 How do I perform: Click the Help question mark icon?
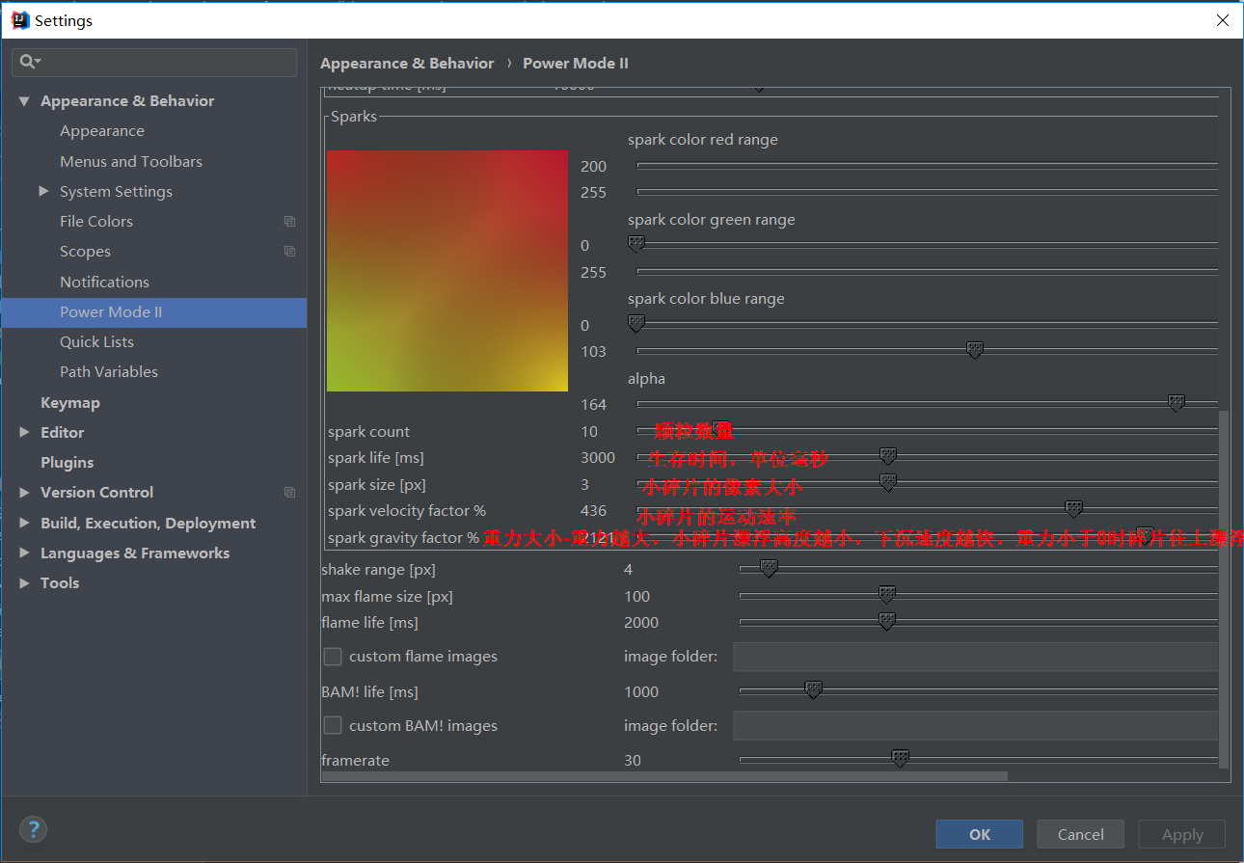click(33, 829)
